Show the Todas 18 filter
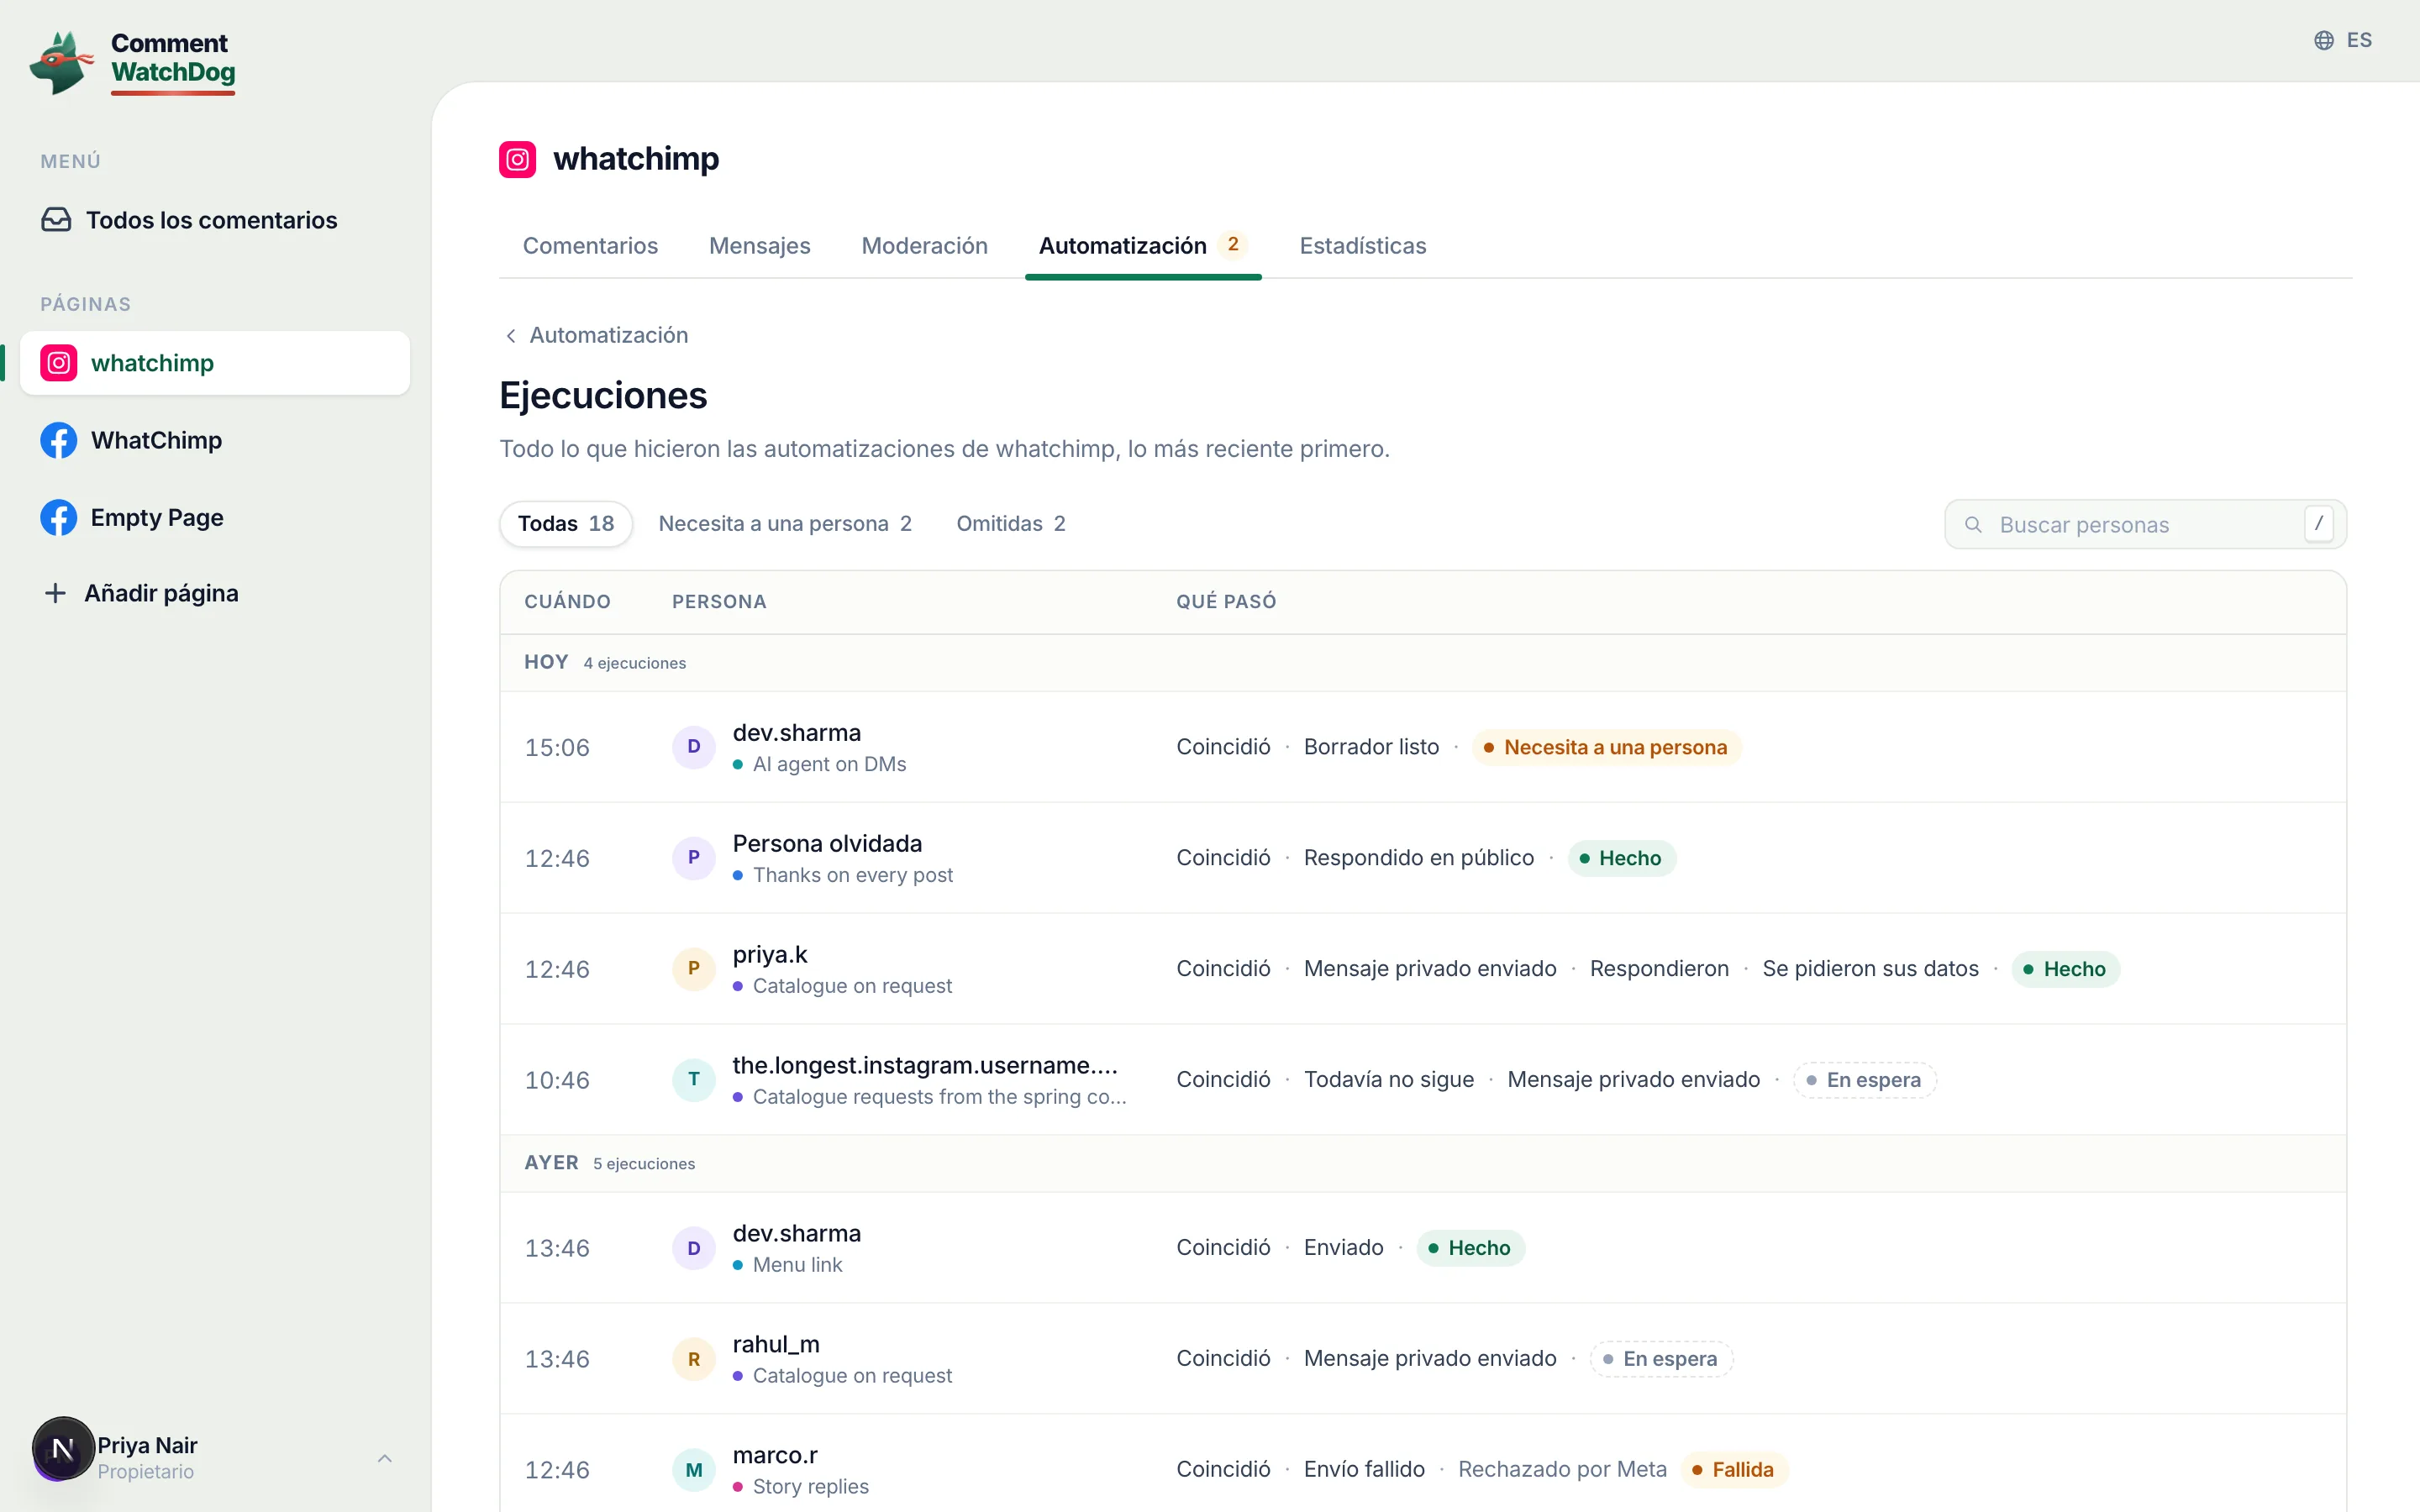2420x1512 pixels. (x=566, y=524)
